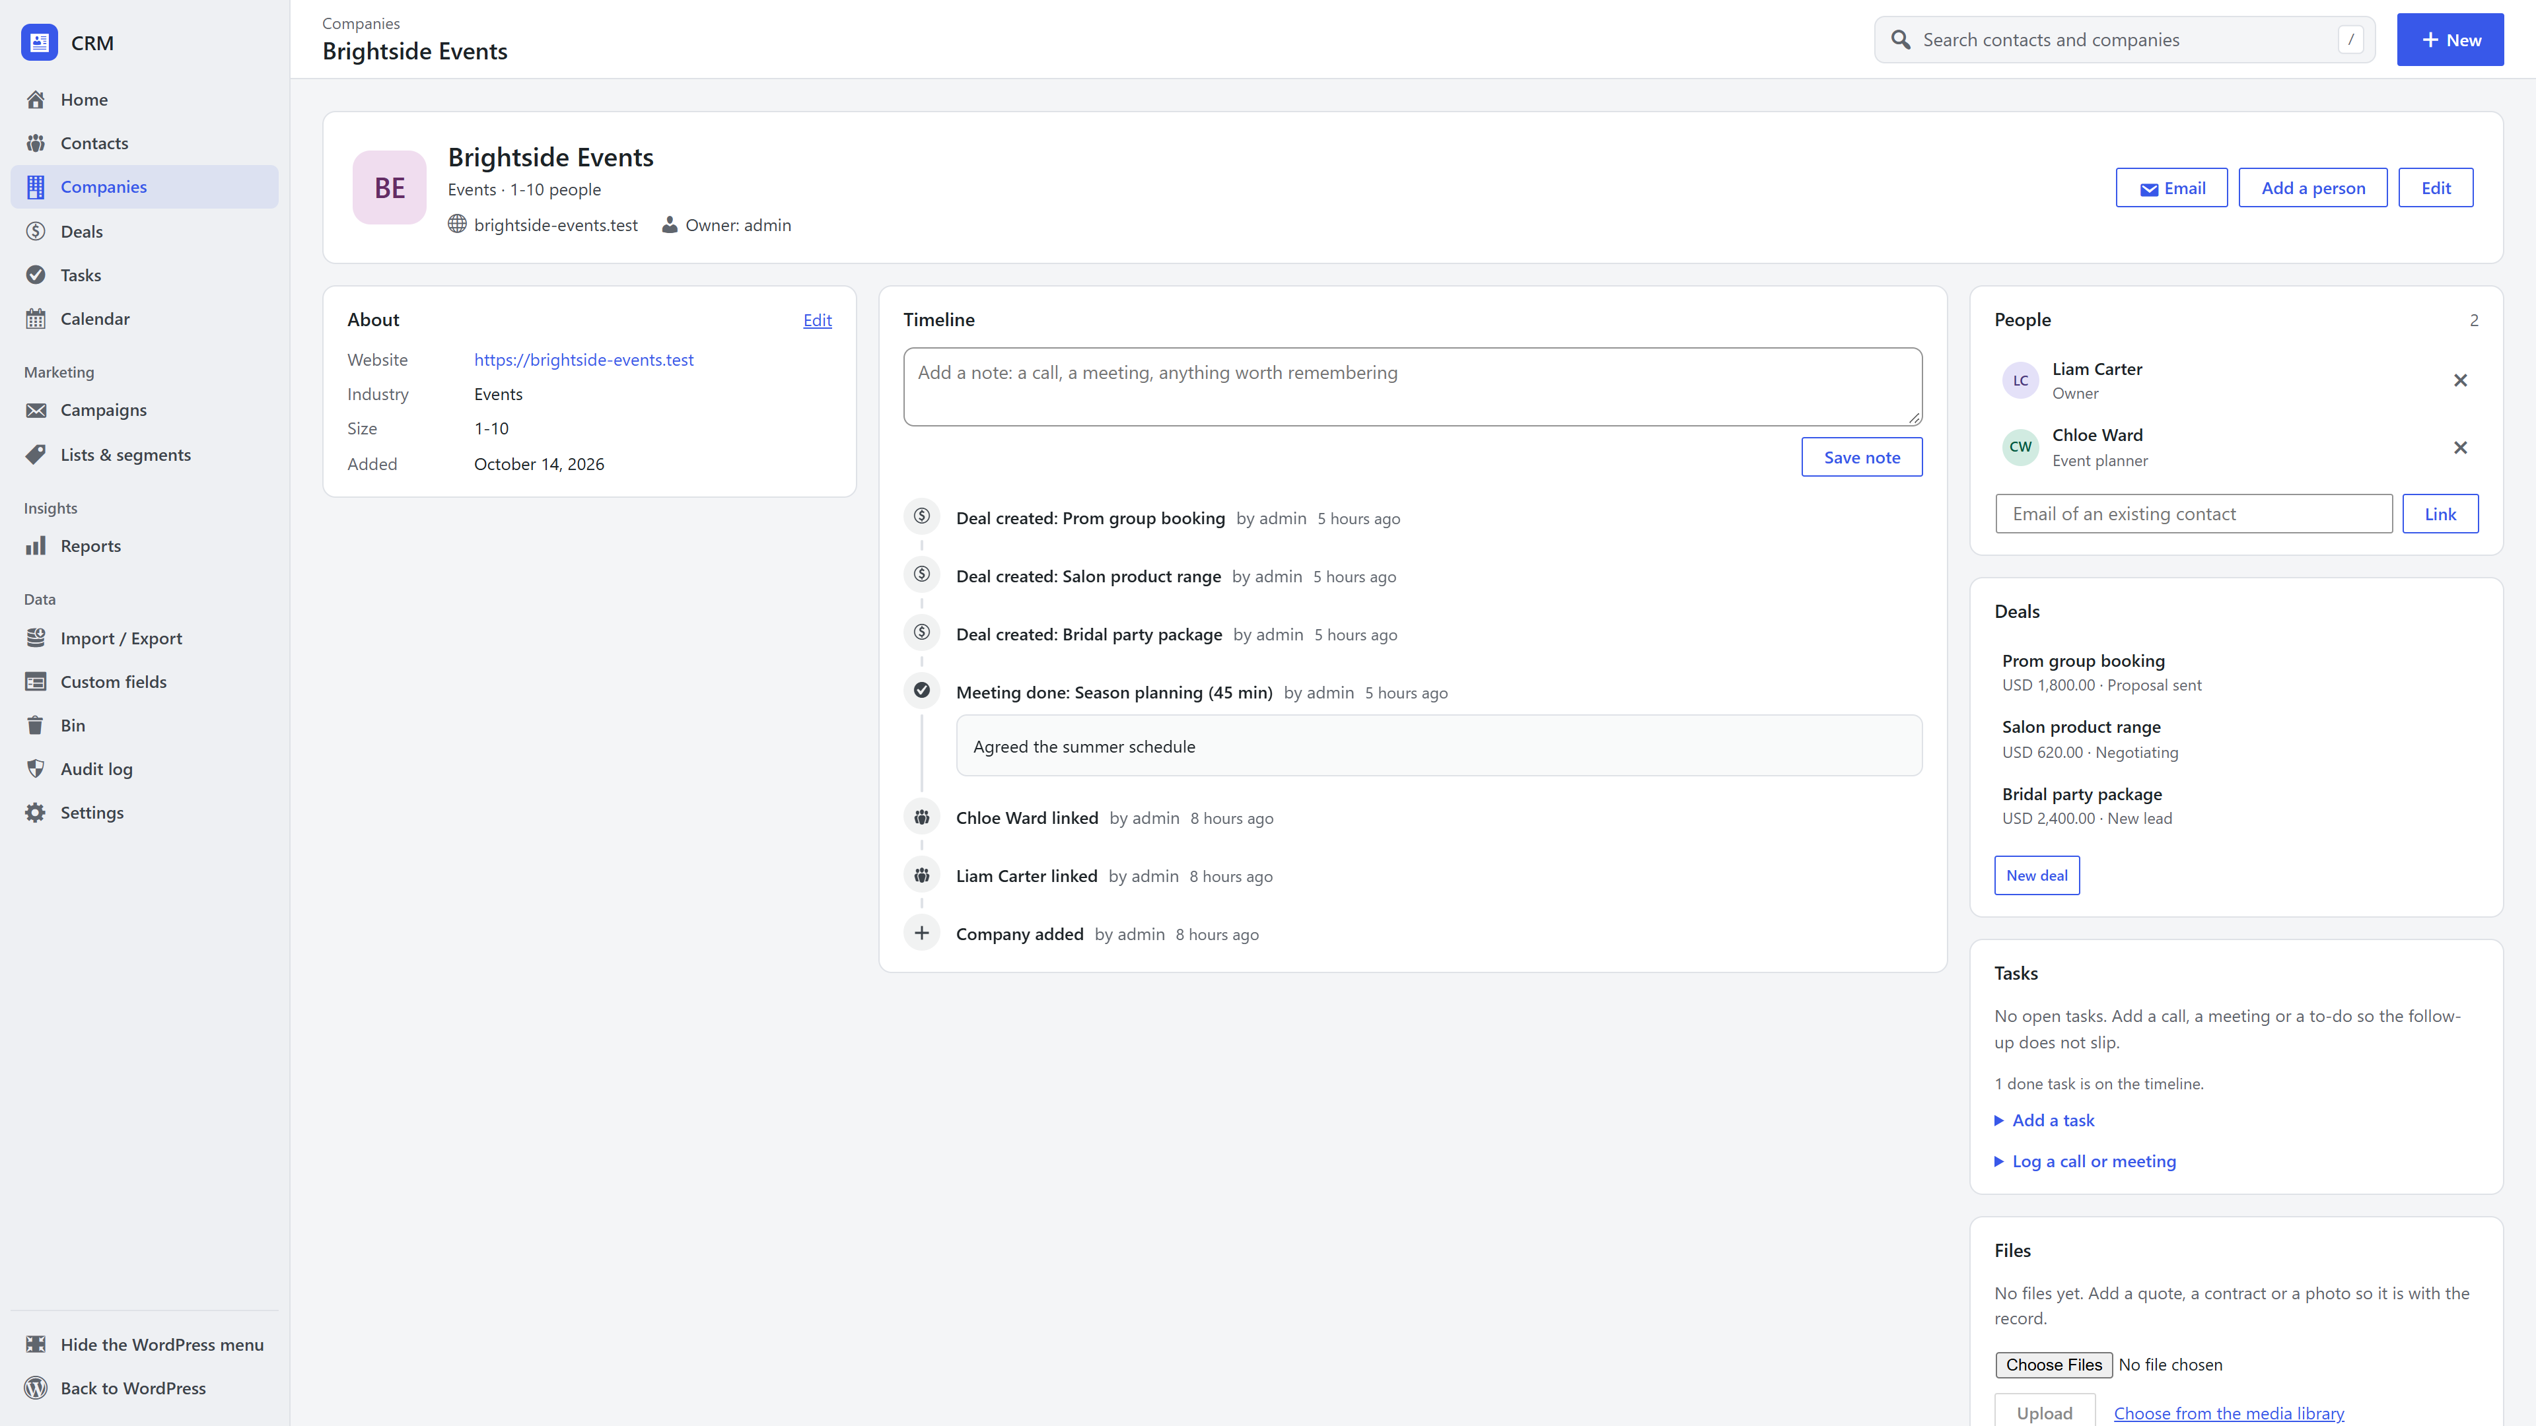Open Home from the sidebar
Image resolution: width=2536 pixels, height=1426 pixels.
tap(145, 100)
